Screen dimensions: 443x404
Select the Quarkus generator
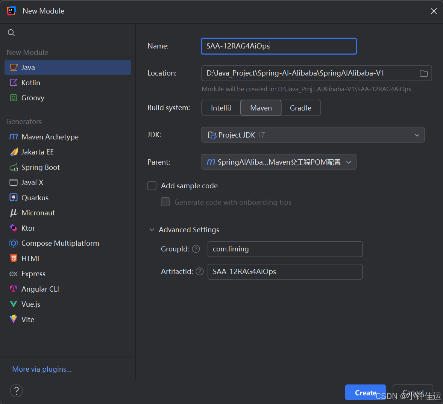[68, 198]
